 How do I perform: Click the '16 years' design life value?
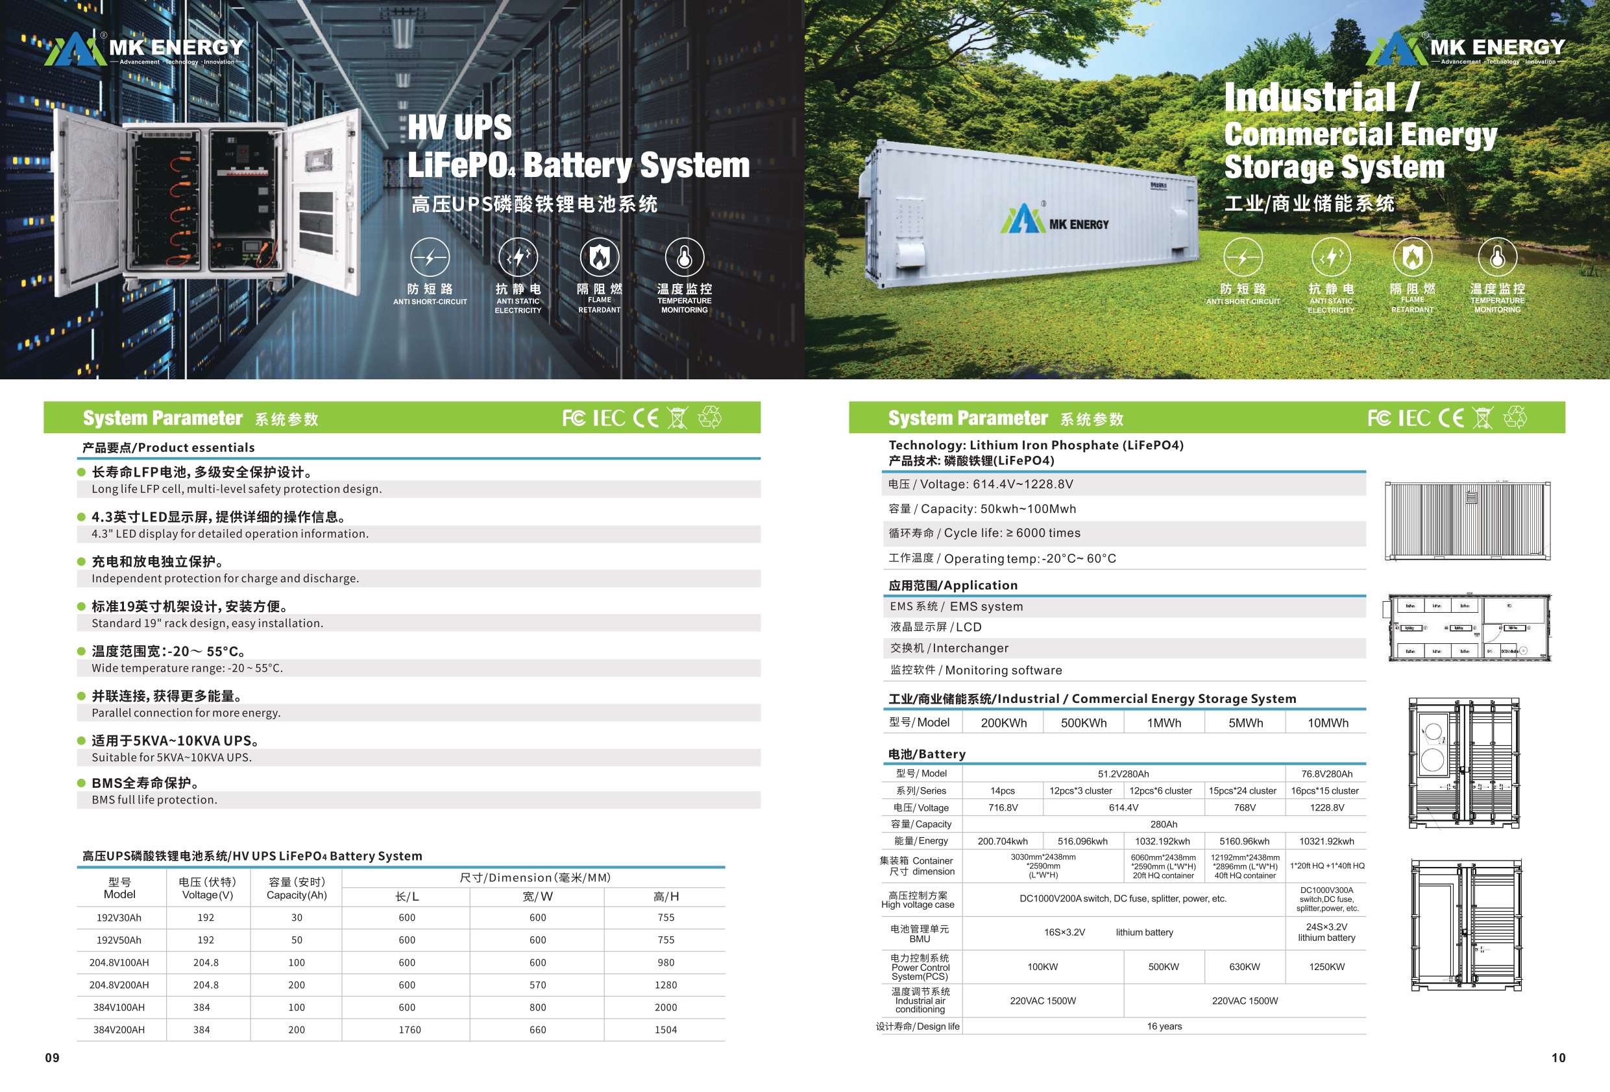[1165, 1027]
